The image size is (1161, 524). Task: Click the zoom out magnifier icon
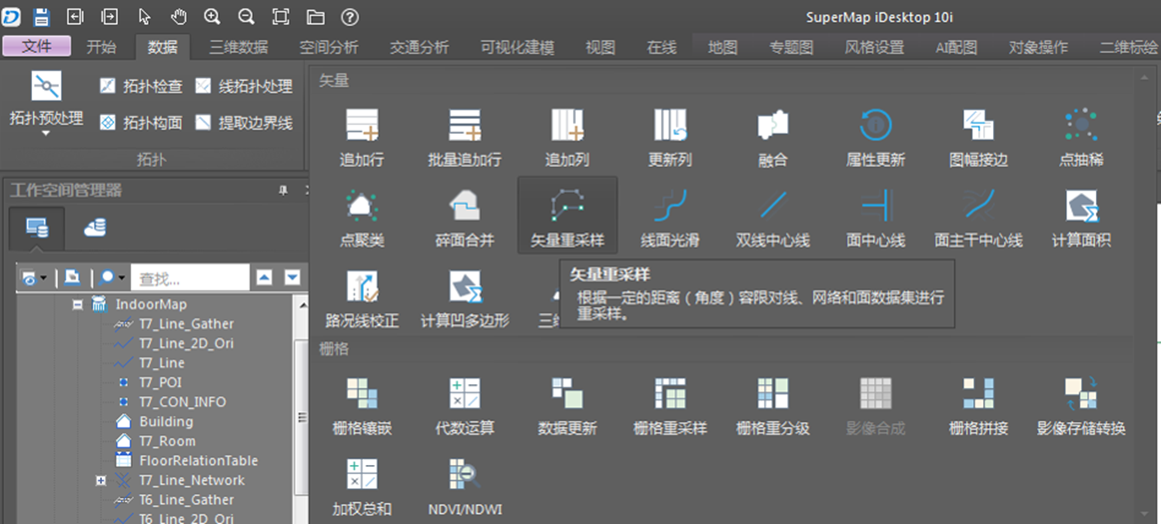click(x=246, y=16)
